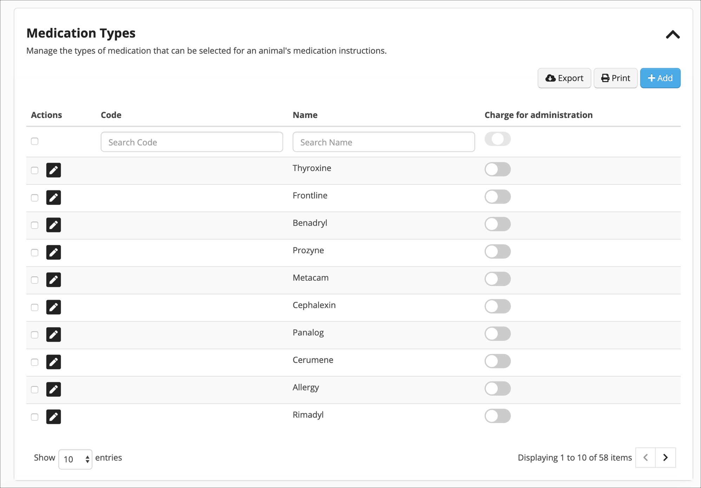The width and height of the screenshot is (701, 488).
Task: Check the select-all checkbox in the header row
Action: (34, 141)
